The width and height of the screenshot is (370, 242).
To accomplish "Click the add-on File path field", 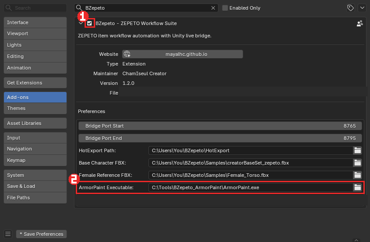I will [243, 92].
